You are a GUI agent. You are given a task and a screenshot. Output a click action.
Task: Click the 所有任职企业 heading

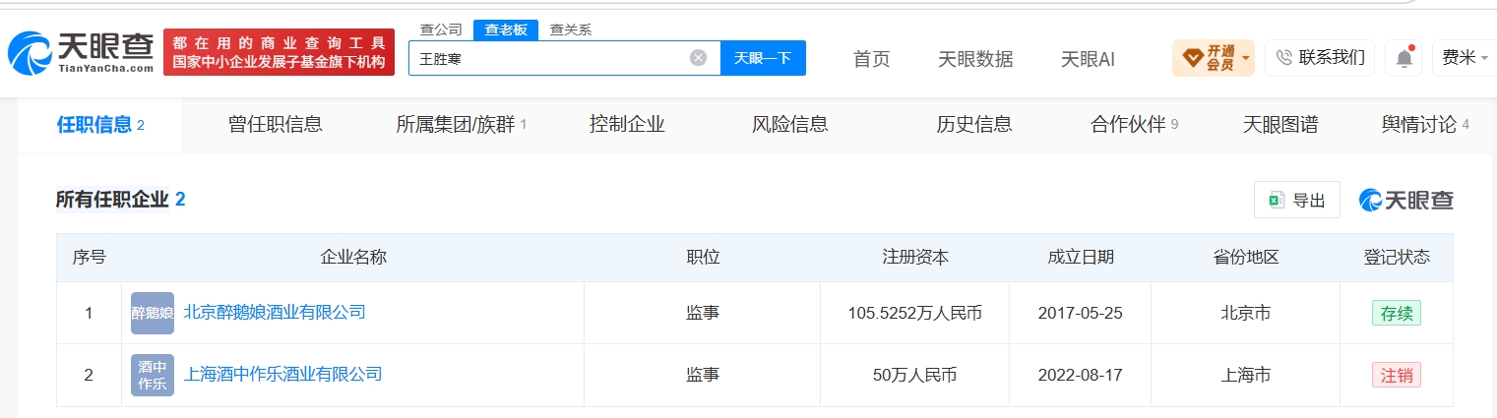pyautogui.click(x=112, y=200)
